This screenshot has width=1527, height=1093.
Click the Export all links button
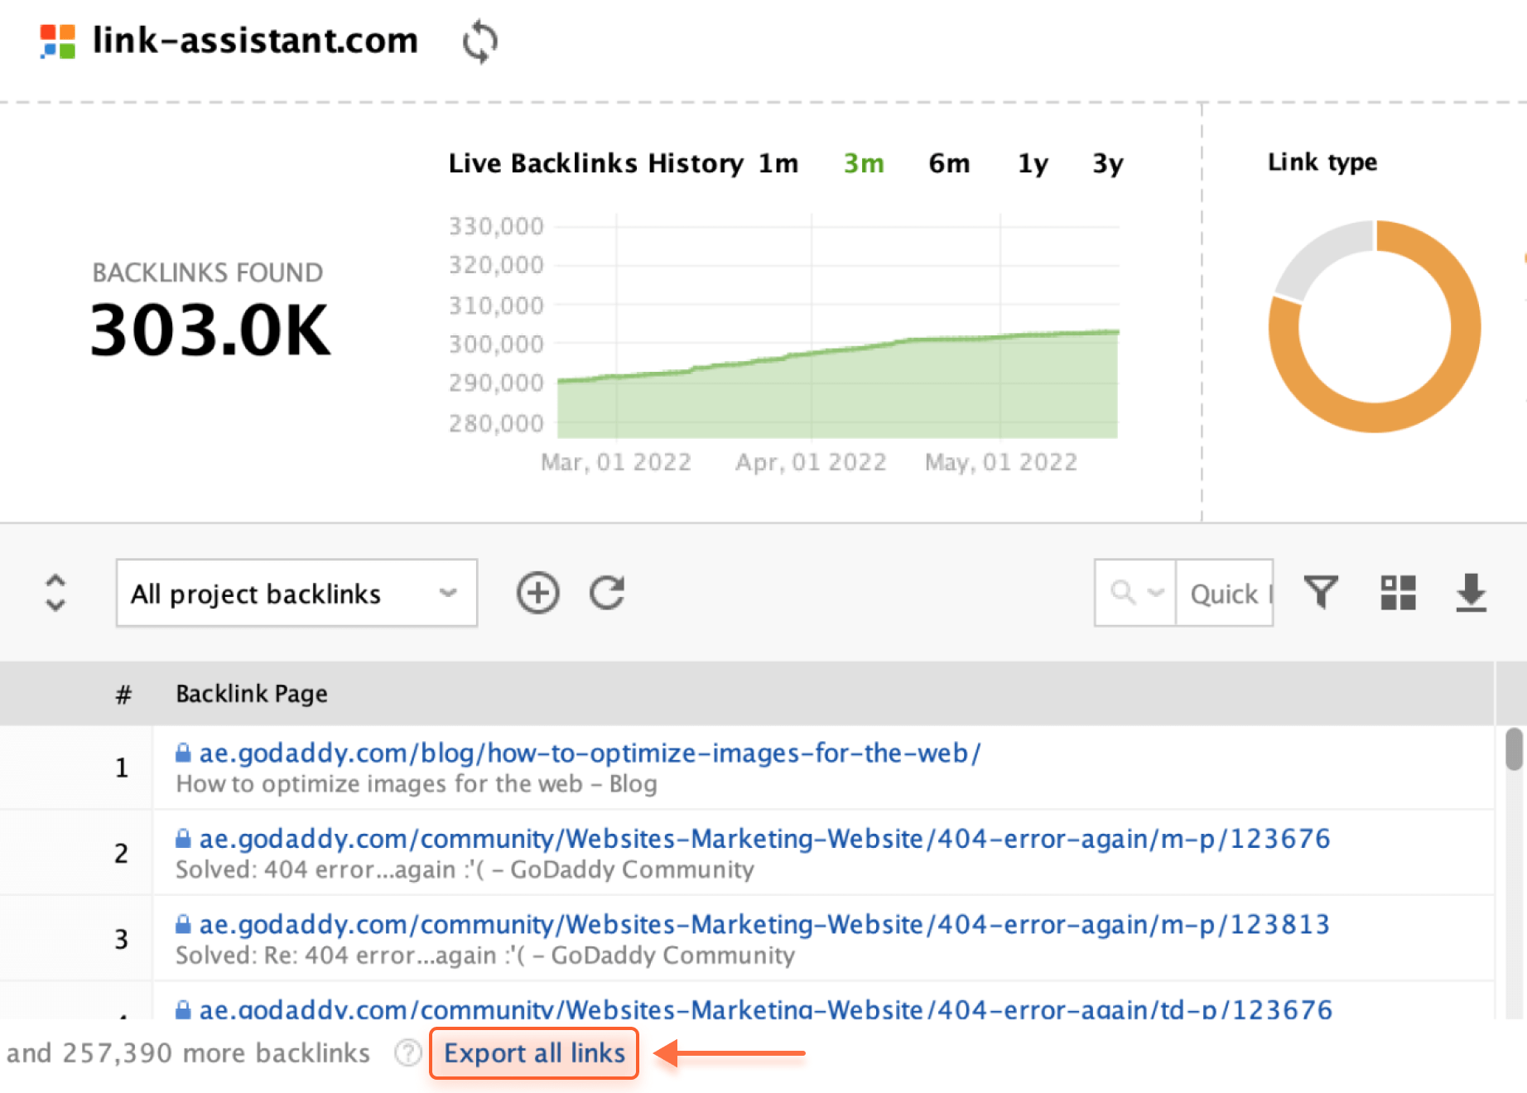click(534, 1053)
